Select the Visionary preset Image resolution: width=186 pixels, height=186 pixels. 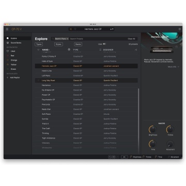coord(86,143)
